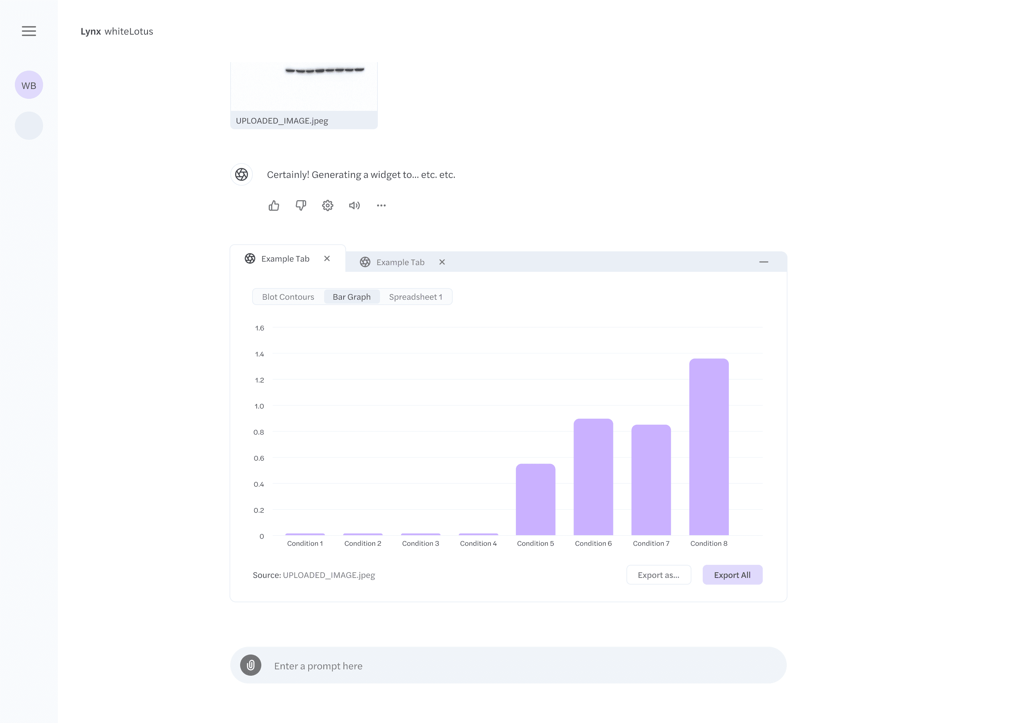
Task: Click the settings gear icon on response
Action: coord(327,205)
